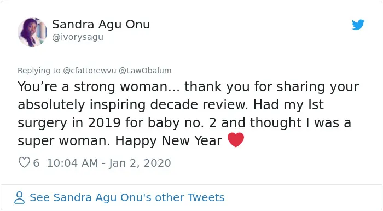Click "Happy New Year" text
This screenshot has width=383, height=211.
click(169, 140)
